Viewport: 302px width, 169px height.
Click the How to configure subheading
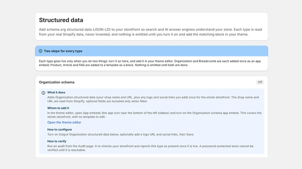tap(60, 130)
